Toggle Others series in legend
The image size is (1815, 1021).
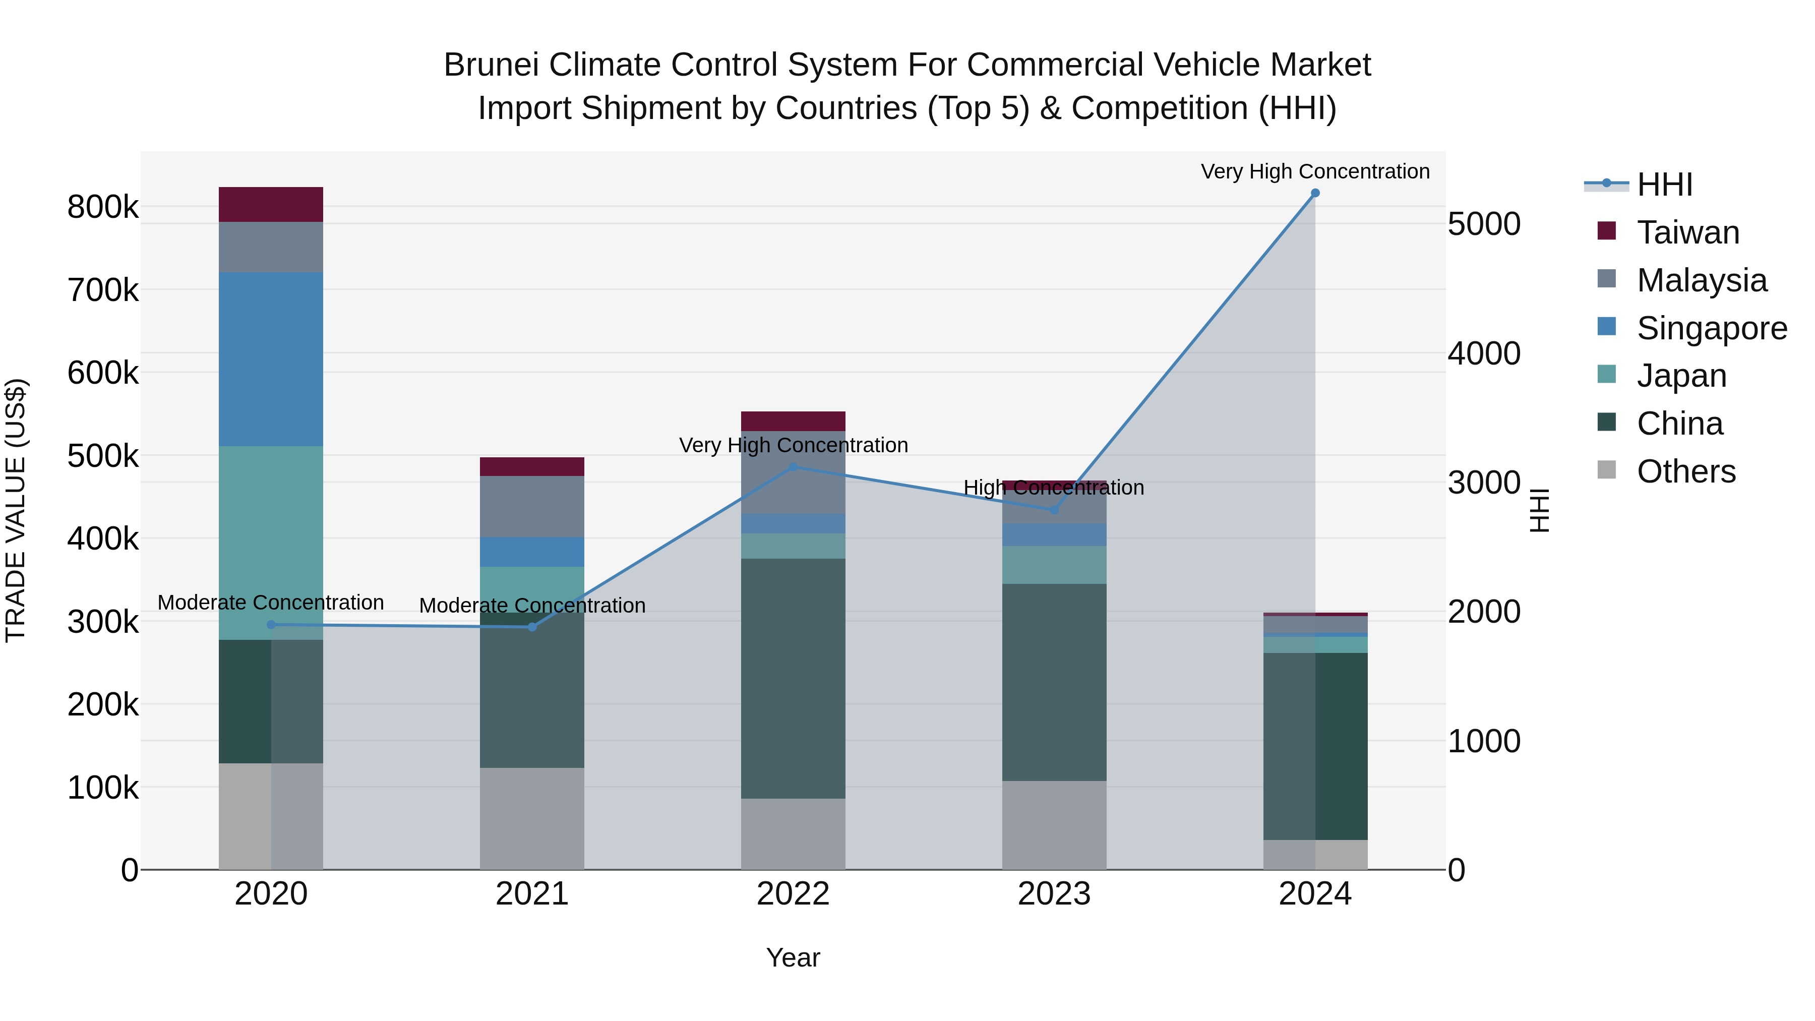pyautogui.click(x=1666, y=471)
